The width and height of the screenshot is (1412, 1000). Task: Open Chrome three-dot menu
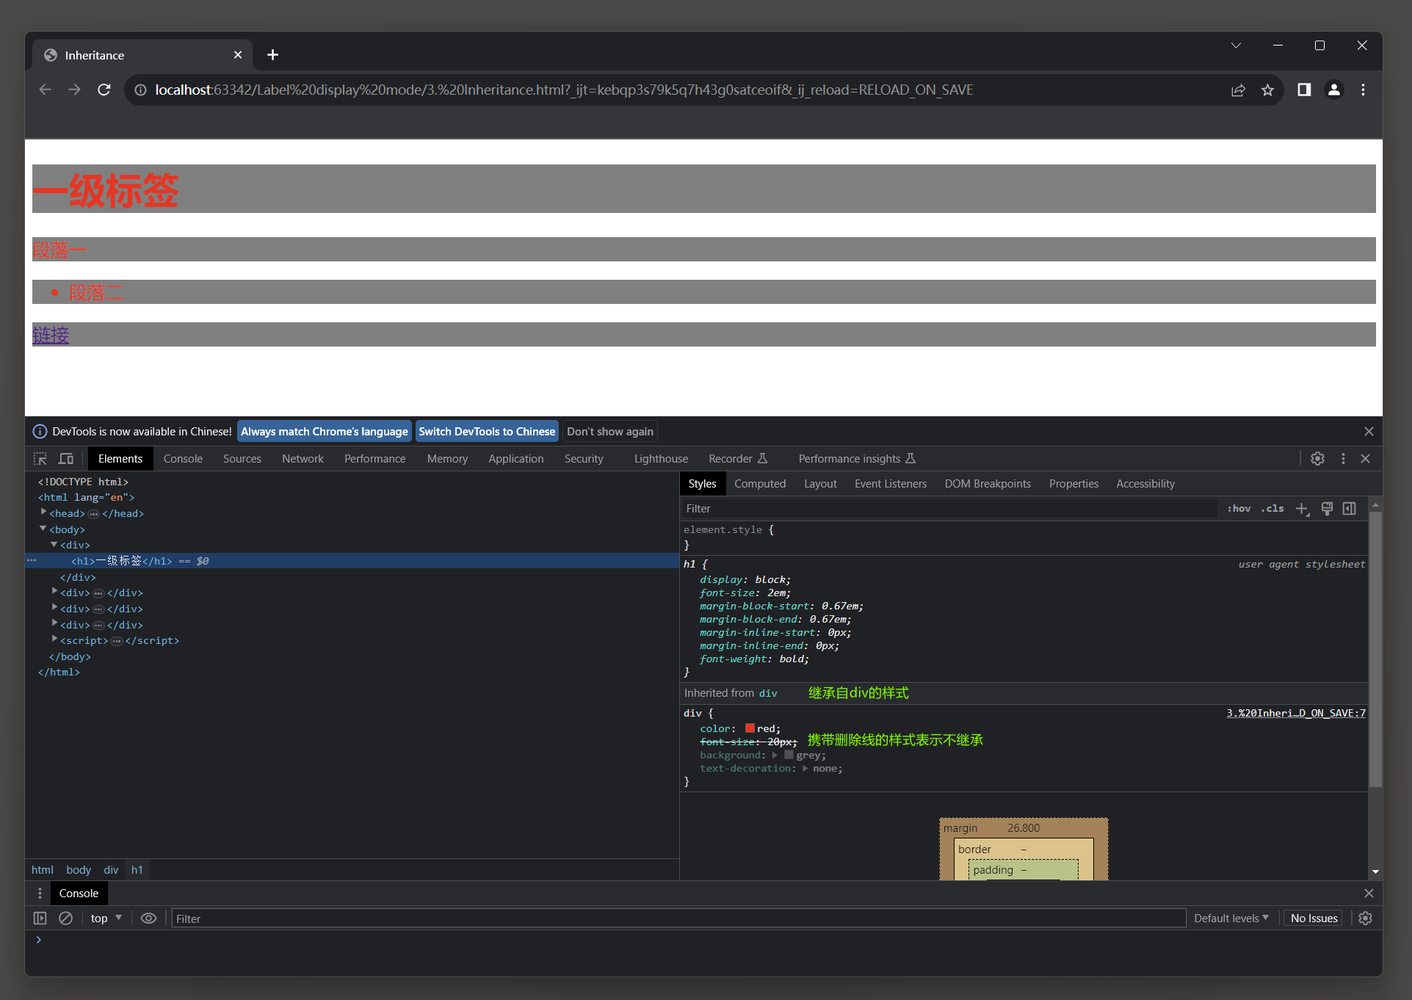(1364, 90)
